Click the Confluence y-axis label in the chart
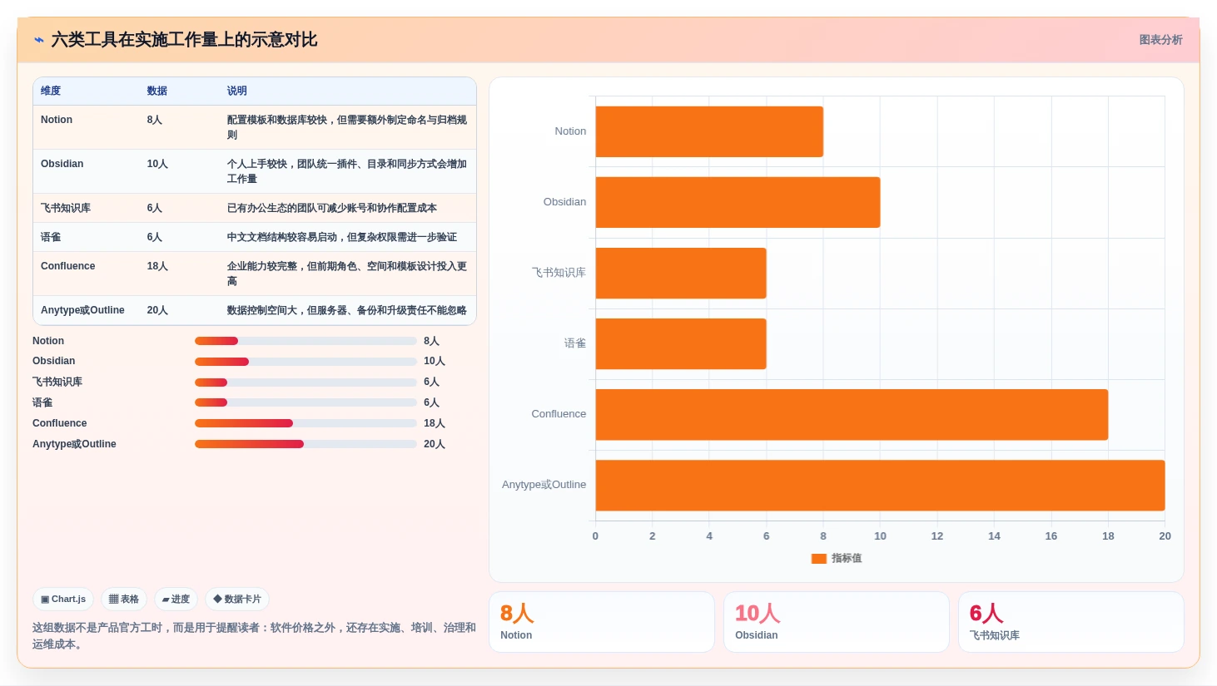This screenshot has height=686, width=1217. click(x=559, y=414)
